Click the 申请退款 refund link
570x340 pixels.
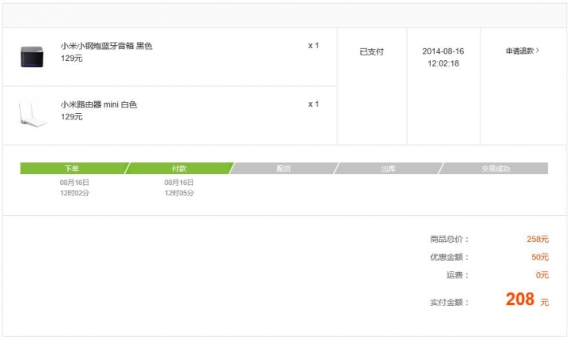[x=520, y=51]
